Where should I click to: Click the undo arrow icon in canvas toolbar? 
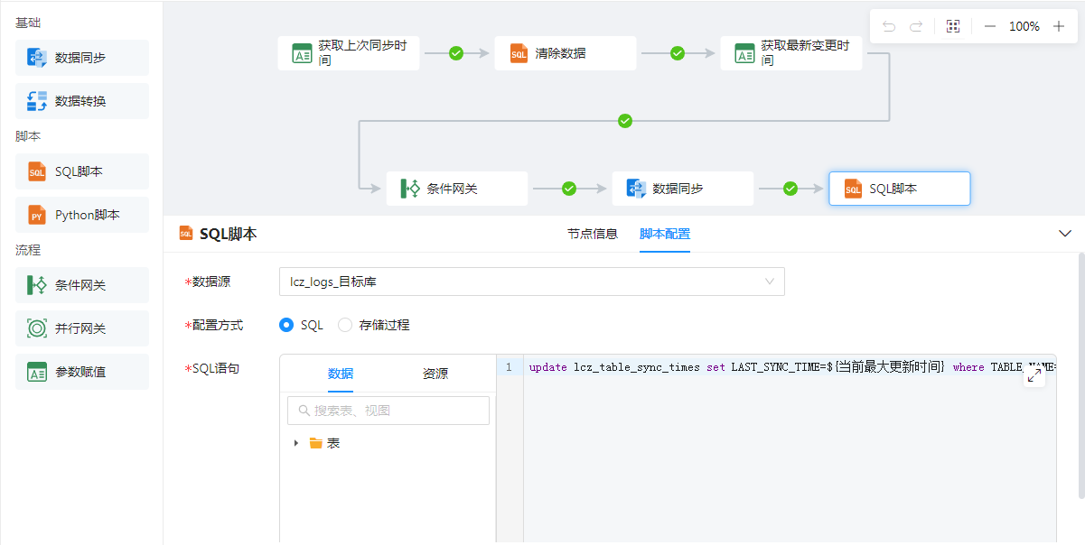coord(889,26)
